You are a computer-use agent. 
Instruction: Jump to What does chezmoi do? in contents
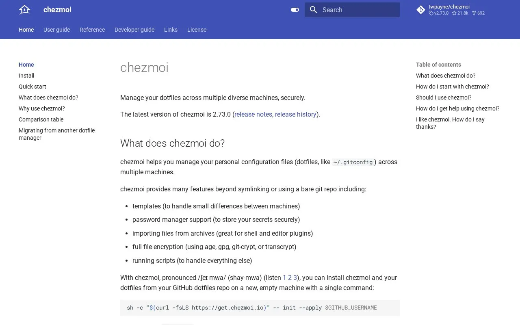point(446,76)
